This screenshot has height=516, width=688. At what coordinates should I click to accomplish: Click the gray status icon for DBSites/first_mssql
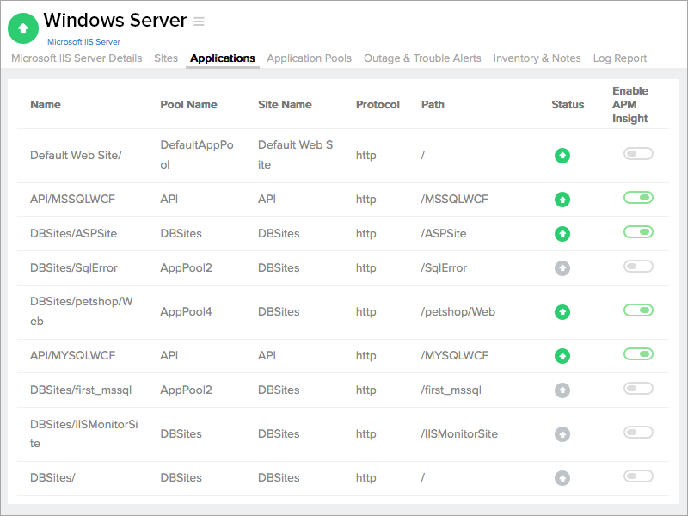[x=562, y=390]
